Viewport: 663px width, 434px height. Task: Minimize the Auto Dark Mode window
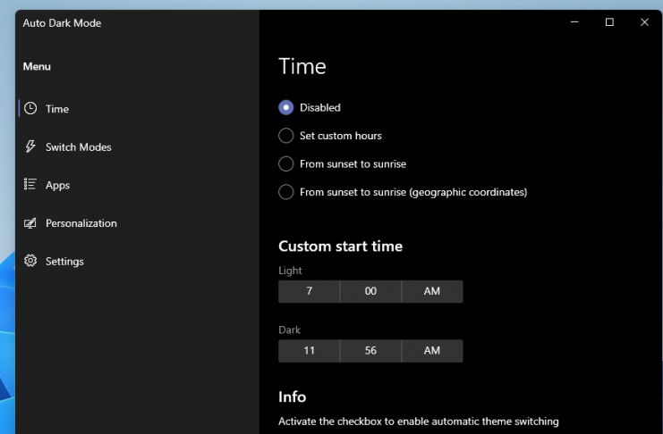pos(574,22)
